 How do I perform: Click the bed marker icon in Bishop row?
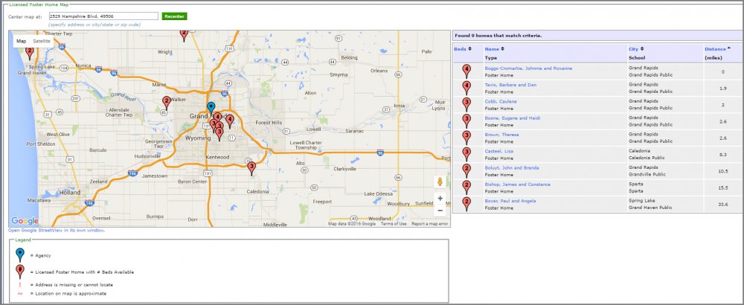[466, 187]
